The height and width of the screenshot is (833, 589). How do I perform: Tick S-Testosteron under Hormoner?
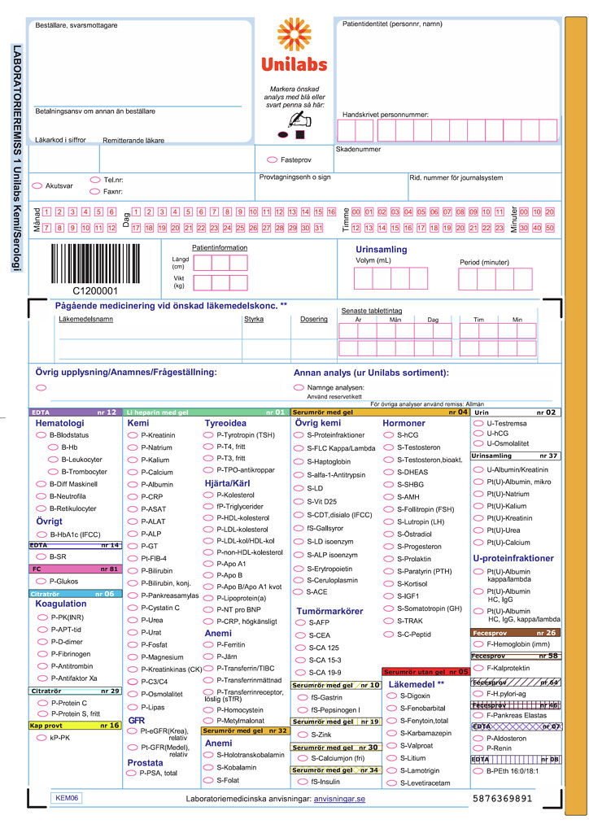pyautogui.click(x=389, y=447)
